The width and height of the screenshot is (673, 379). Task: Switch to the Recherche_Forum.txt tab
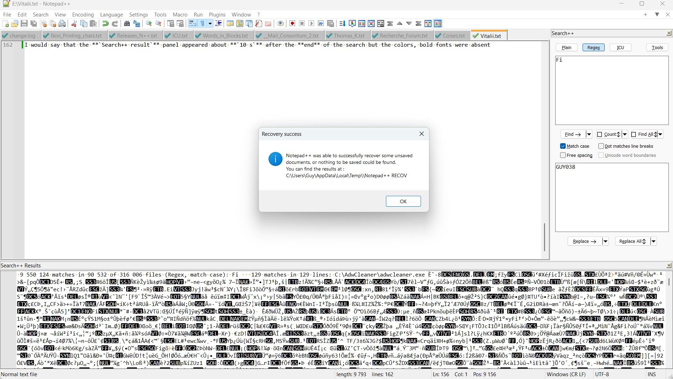pos(402,36)
